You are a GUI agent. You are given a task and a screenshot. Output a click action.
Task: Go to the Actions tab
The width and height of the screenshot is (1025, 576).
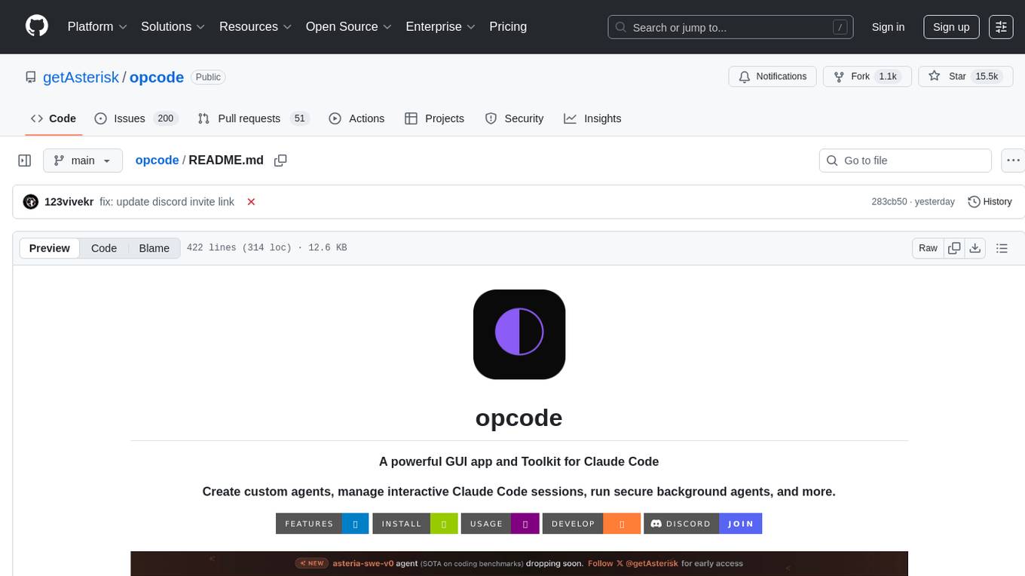tap(357, 118)
